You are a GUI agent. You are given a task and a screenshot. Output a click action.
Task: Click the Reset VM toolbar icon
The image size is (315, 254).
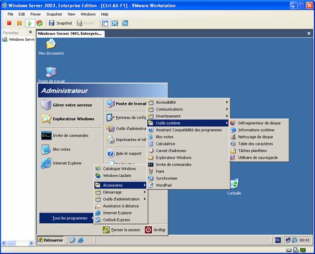[40, 23]
